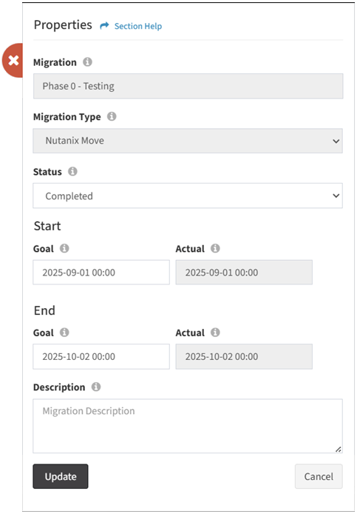Click the Description info icon
The image size is (357, 514).
(x=96, y=387)
